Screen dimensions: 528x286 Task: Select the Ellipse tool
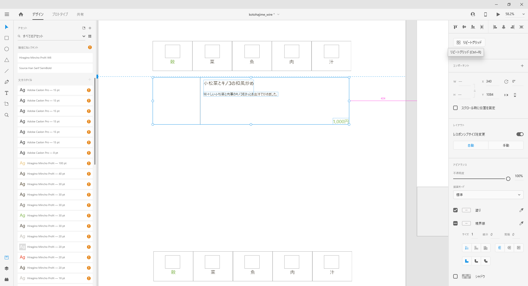[7, 49]
